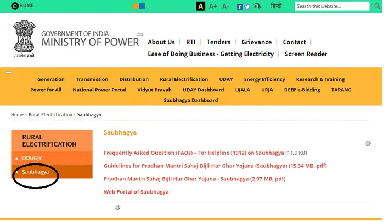
Task: Switch language to Hindi
Action: point(276,6)
